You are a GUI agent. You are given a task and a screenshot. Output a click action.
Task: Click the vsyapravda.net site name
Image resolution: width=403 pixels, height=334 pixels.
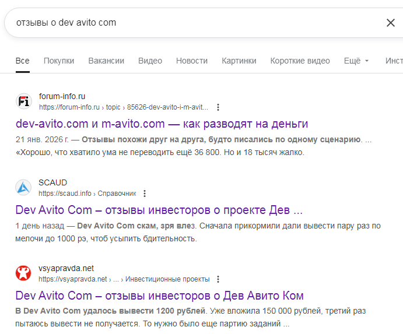coord(66,268)
